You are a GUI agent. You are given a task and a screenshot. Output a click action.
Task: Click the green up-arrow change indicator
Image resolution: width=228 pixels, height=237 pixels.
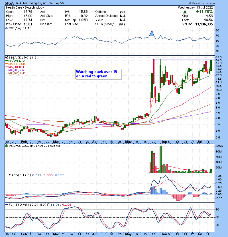(185, 12)
